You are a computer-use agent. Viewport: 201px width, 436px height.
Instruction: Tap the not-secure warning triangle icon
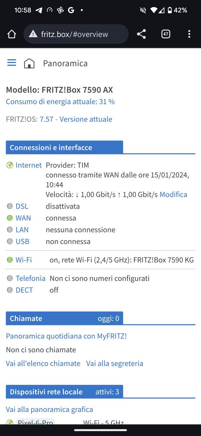click(x=33, y=34)
